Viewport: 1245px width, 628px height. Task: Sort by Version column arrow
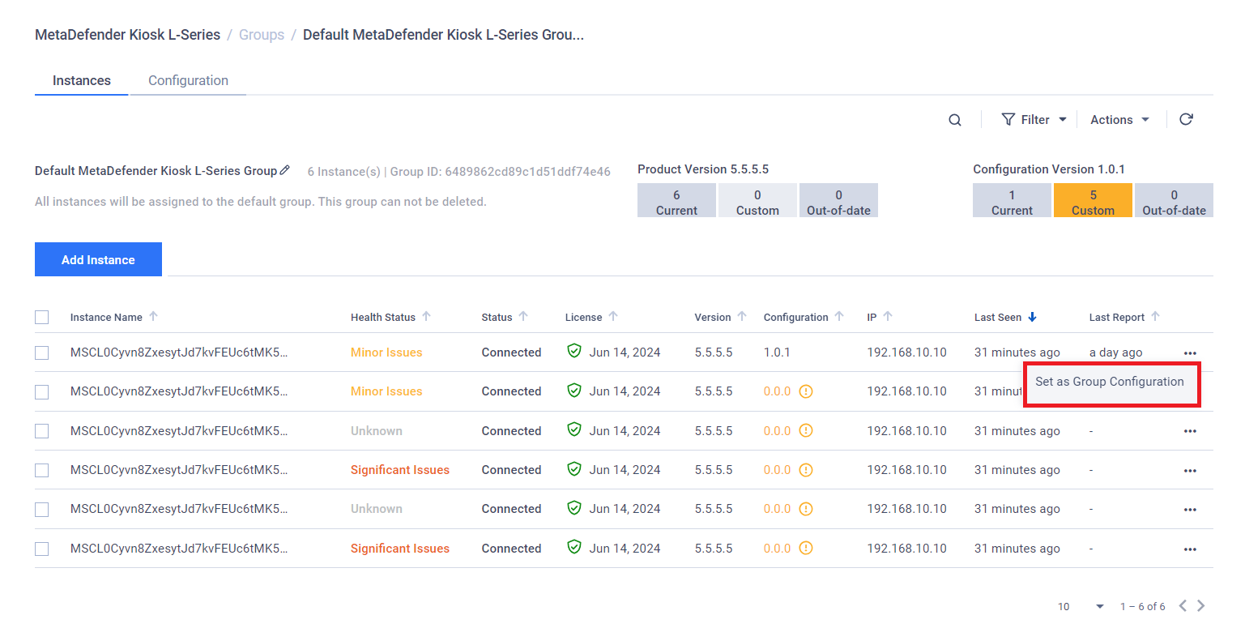click(x=742, y=317)
